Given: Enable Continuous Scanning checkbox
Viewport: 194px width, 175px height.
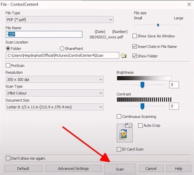Looking at the screenshot, I should (x=119, y=116).
